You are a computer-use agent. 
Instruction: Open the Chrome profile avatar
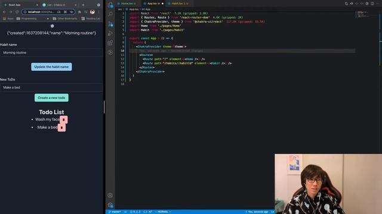[92, 12]
